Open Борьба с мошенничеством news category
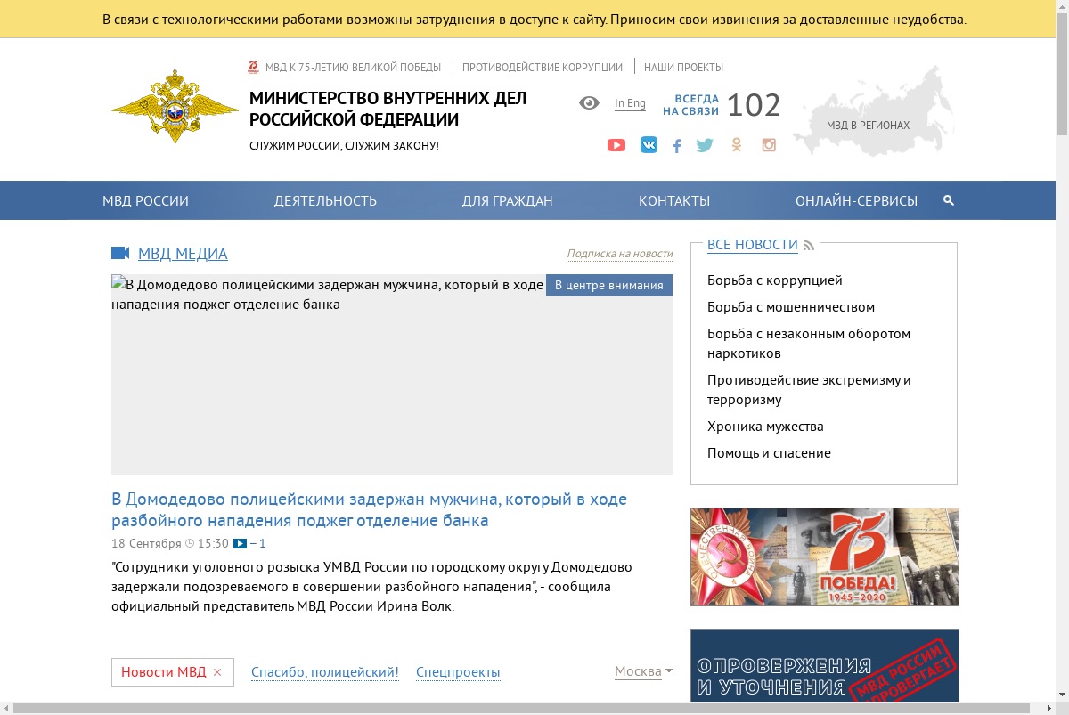This screenshot has width=1069, height=715. pos(791,307)
